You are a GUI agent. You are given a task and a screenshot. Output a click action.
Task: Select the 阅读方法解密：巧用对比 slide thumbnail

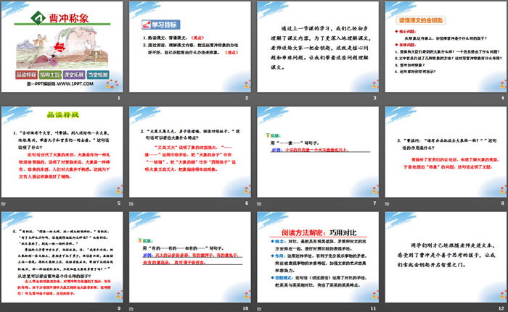coord(318,258)
